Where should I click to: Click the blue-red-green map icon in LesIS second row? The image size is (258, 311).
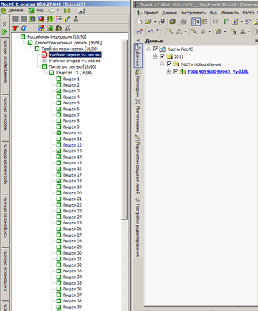[x=41, y=19]
